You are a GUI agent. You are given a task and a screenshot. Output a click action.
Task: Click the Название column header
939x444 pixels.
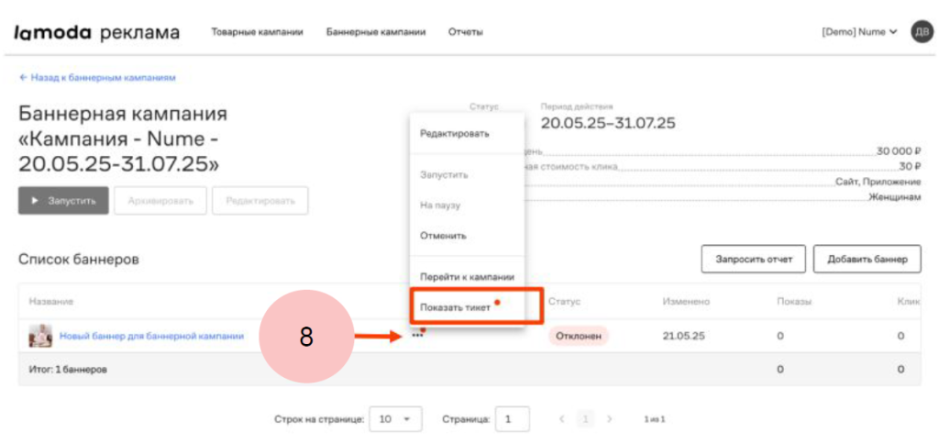pos(51,302)
